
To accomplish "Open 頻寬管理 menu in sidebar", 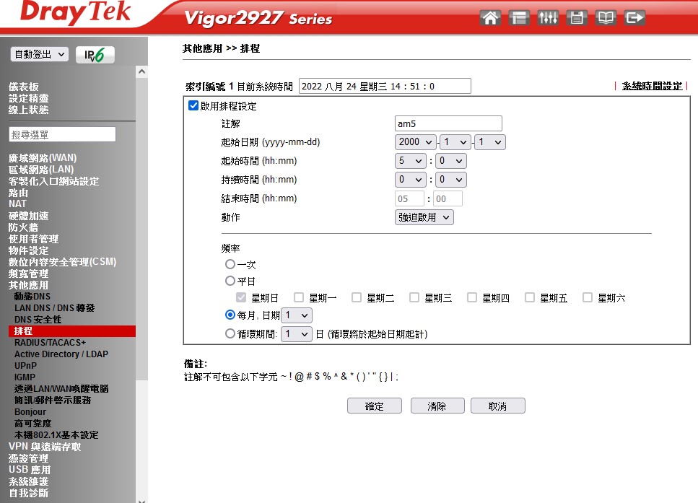I will (x=28, y=274).
